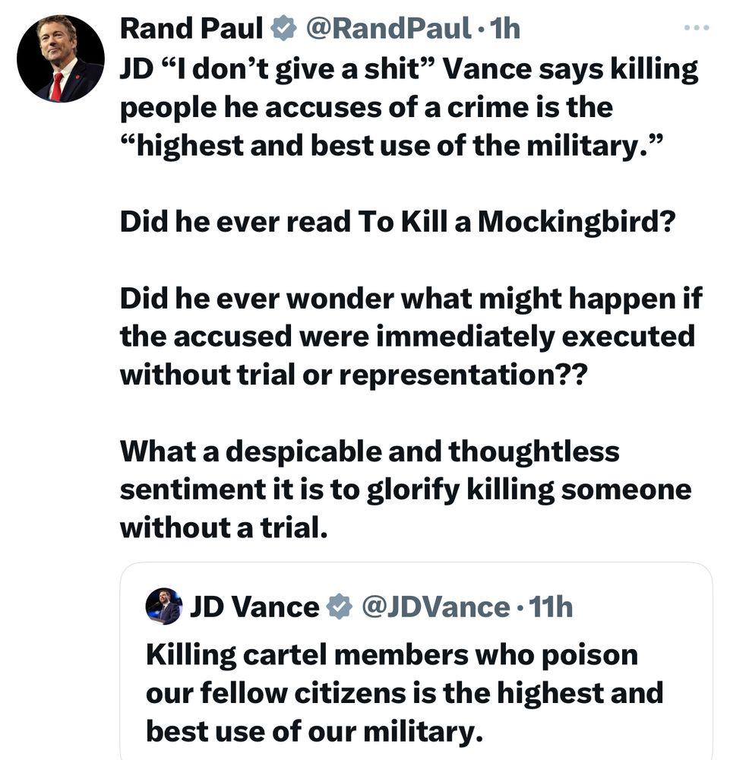Click the 11h quoted tweet timestamp
Screen dimensions: 730x760
(x=551, y=606)
